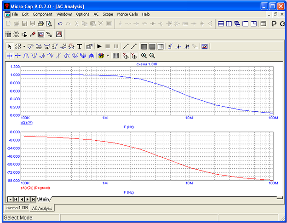The height and width of the screenshot is (223, 287).
Task: Activate the Select Mode arrow tool
Action: (x=10, y=46)
